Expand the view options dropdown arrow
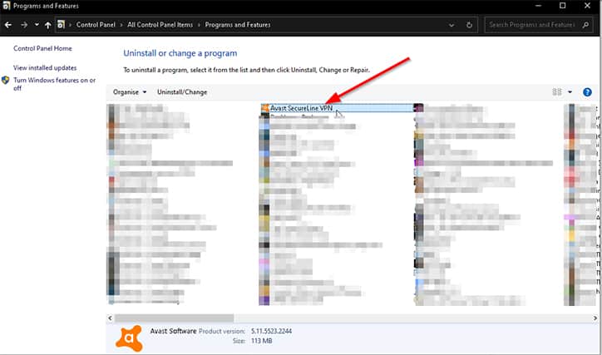 coord(570,92)
